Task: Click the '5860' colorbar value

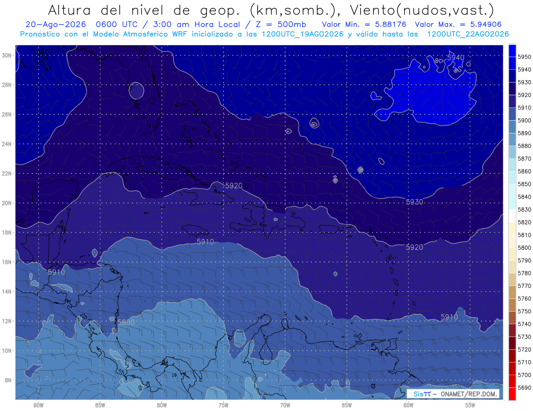Action: point(525,171)
